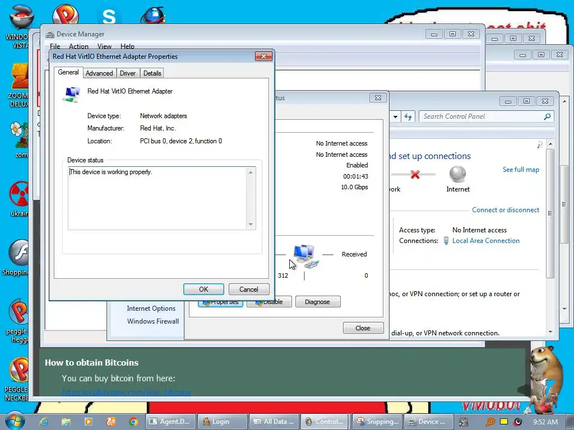Open the Driver tab
This screenshot has height=430, width=574.
coord(128,73)
